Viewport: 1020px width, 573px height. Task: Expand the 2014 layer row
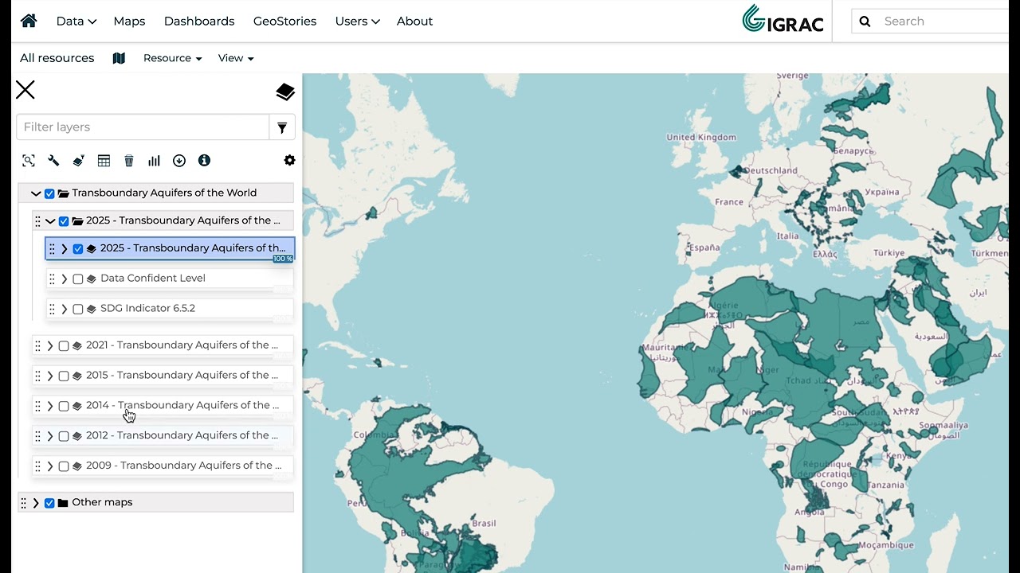(x=50, y=406)
